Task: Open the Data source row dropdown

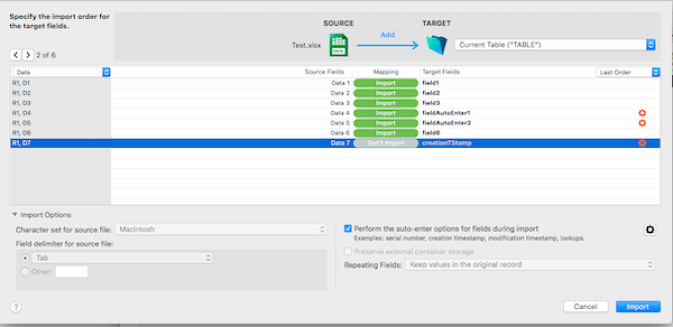Action: 61,72
